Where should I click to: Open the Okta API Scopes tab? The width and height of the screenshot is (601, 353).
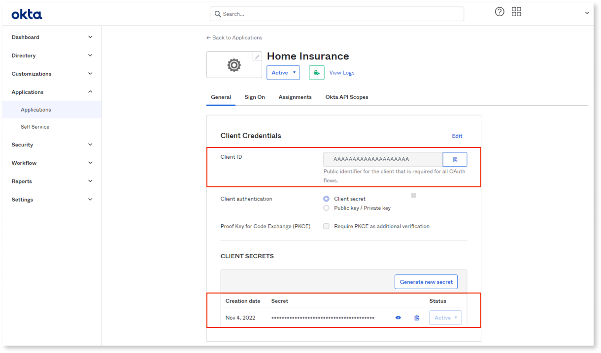347,97
